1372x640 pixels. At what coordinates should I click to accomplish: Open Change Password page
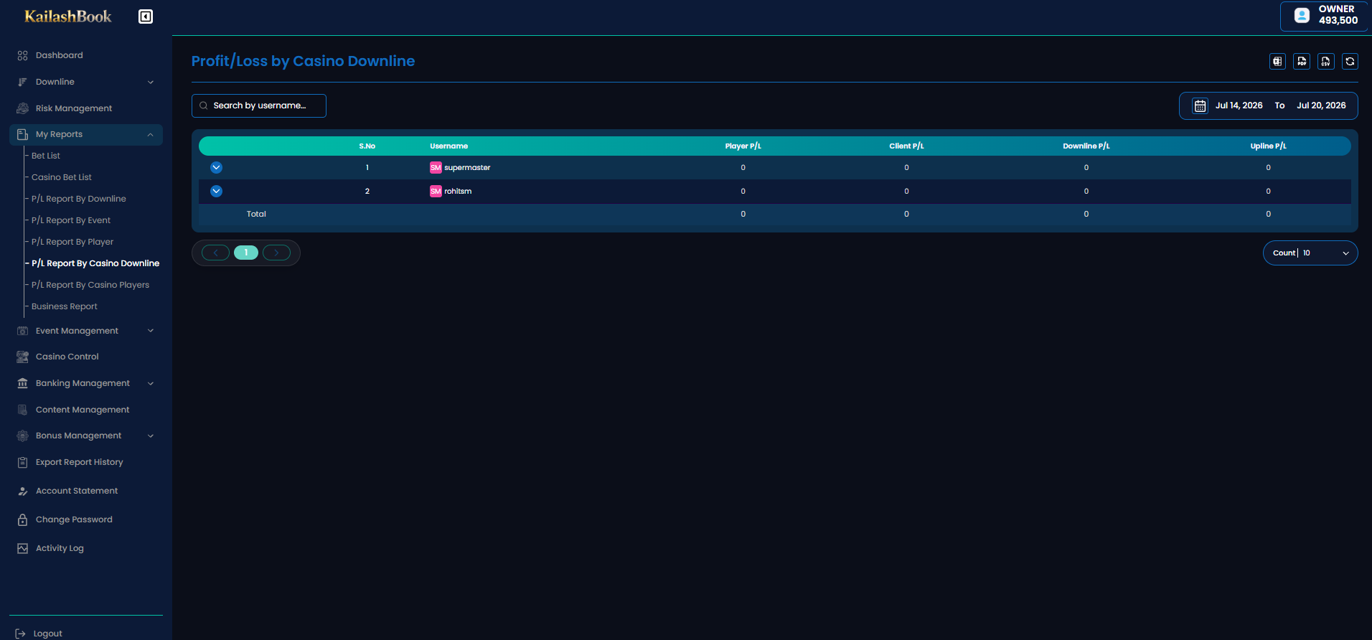[74, 519]
